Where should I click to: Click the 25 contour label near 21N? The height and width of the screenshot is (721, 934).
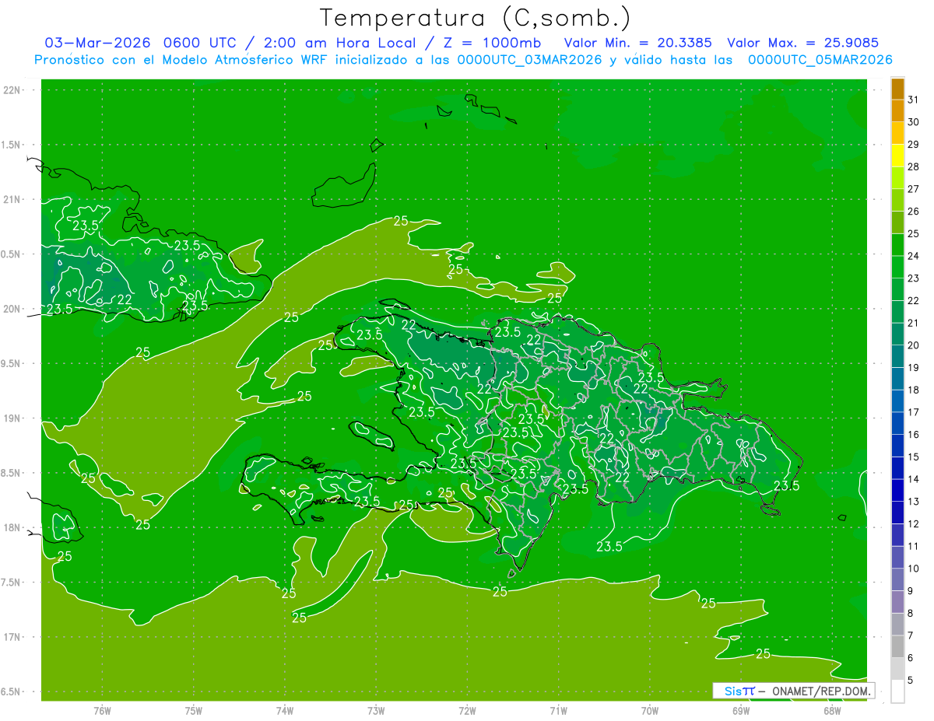click(x=401, y=221)
